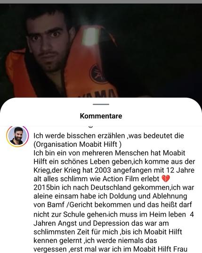Open the commenter's profile picture
Viewport: 202px width, 253px height.
(x=17, y=136)
